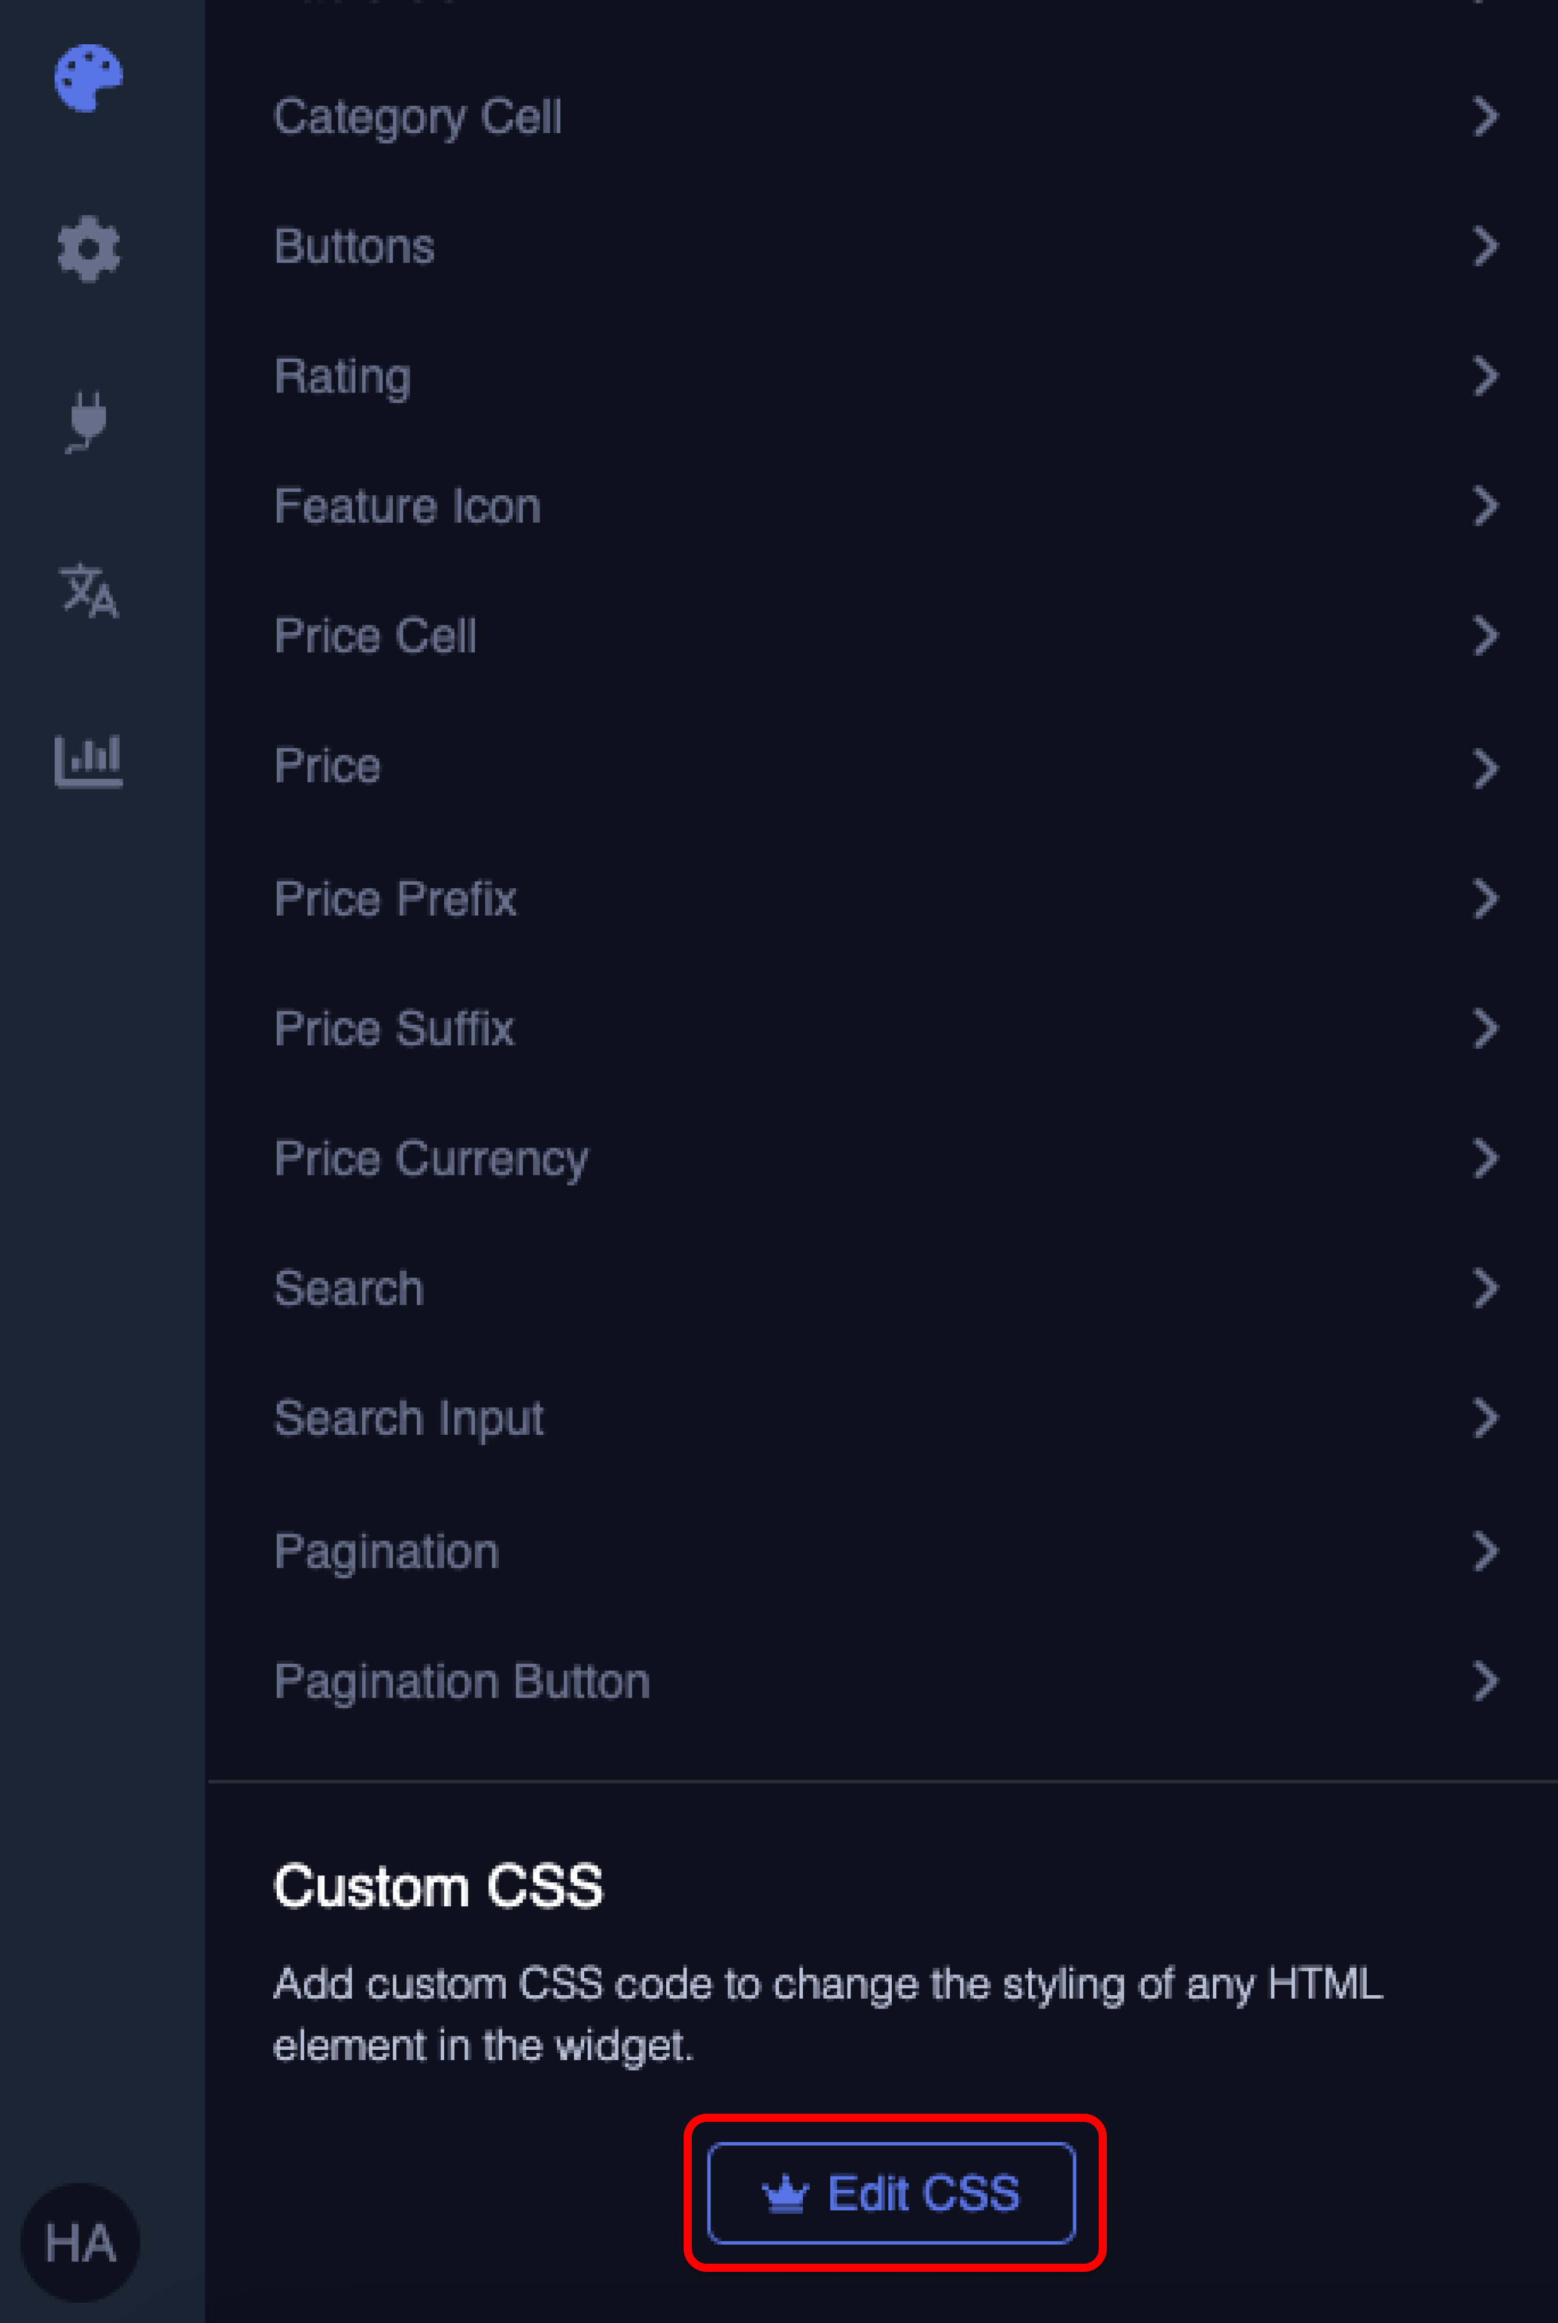Select the plug integrations icon
1558x2323 pixels.
pyautogui.click(x=88, y=421)
